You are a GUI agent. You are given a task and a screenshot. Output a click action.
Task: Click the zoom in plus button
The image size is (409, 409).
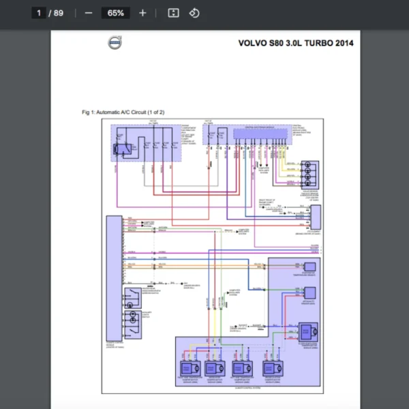pyautogui.click(x=142, y=13)
